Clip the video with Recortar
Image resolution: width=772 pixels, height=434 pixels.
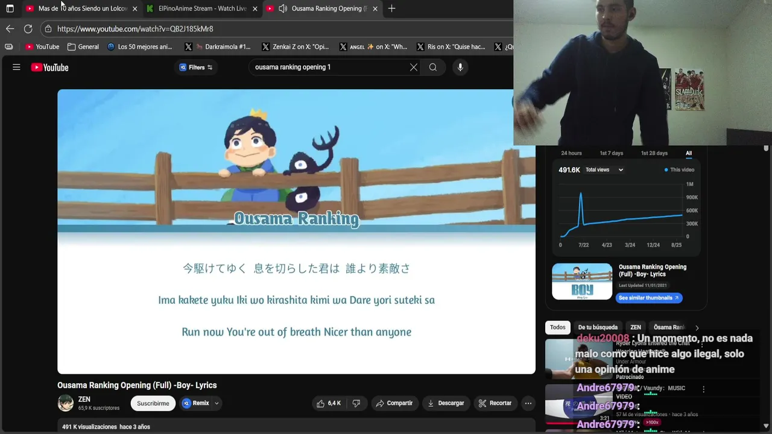click(495, 403)
